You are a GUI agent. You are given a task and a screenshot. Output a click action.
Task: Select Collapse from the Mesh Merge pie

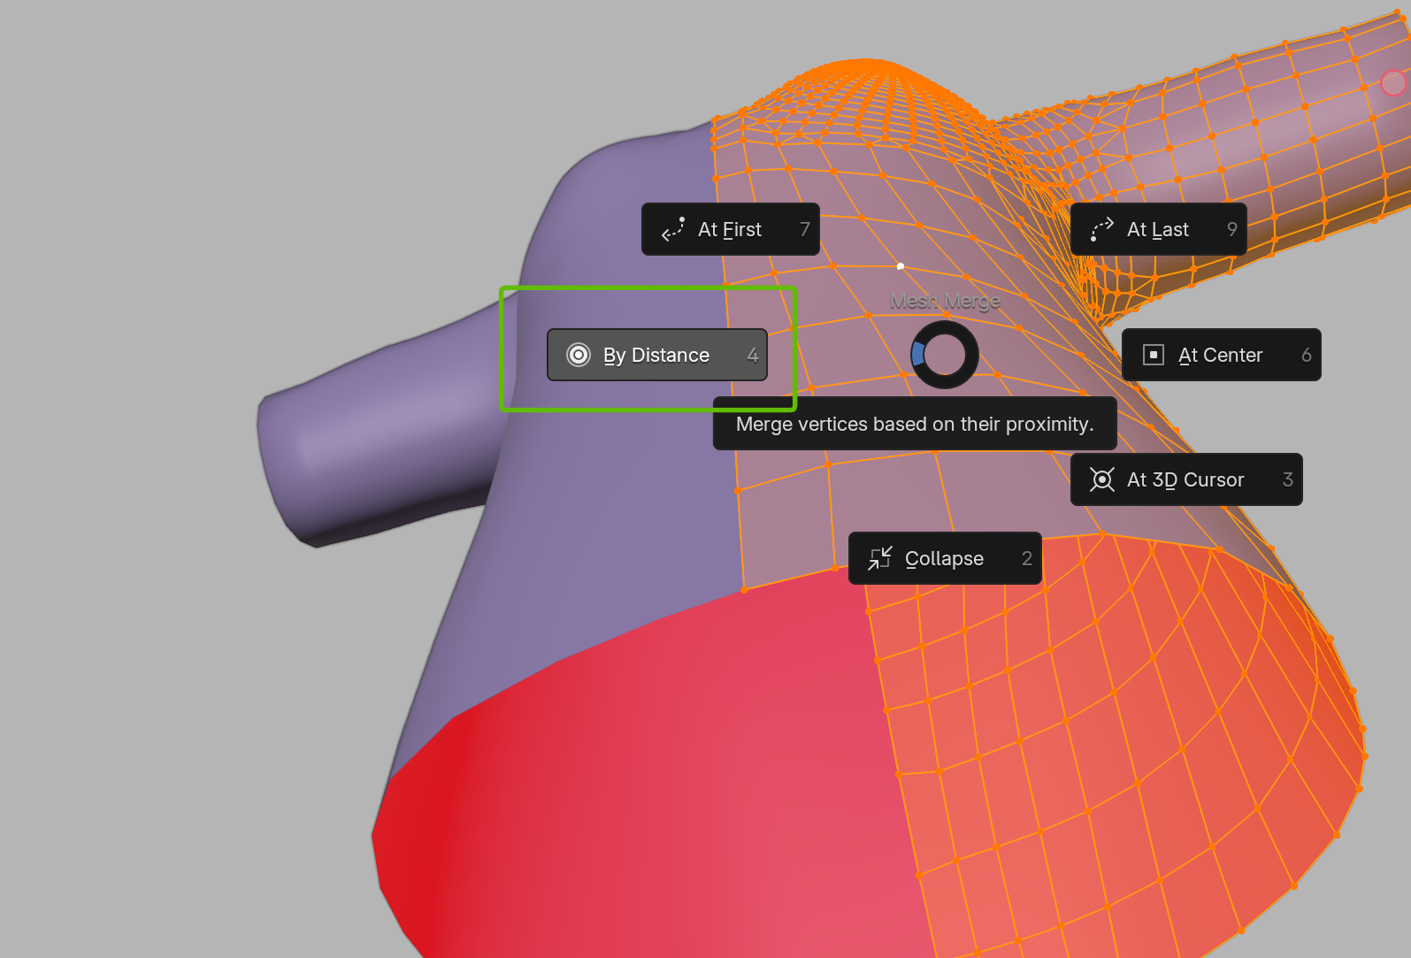(944, 558)
